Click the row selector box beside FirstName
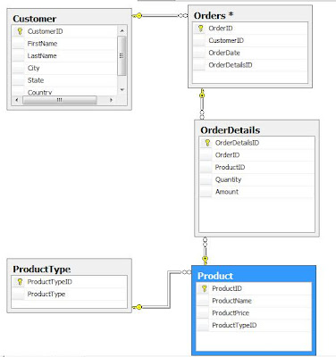 [18, 44]
